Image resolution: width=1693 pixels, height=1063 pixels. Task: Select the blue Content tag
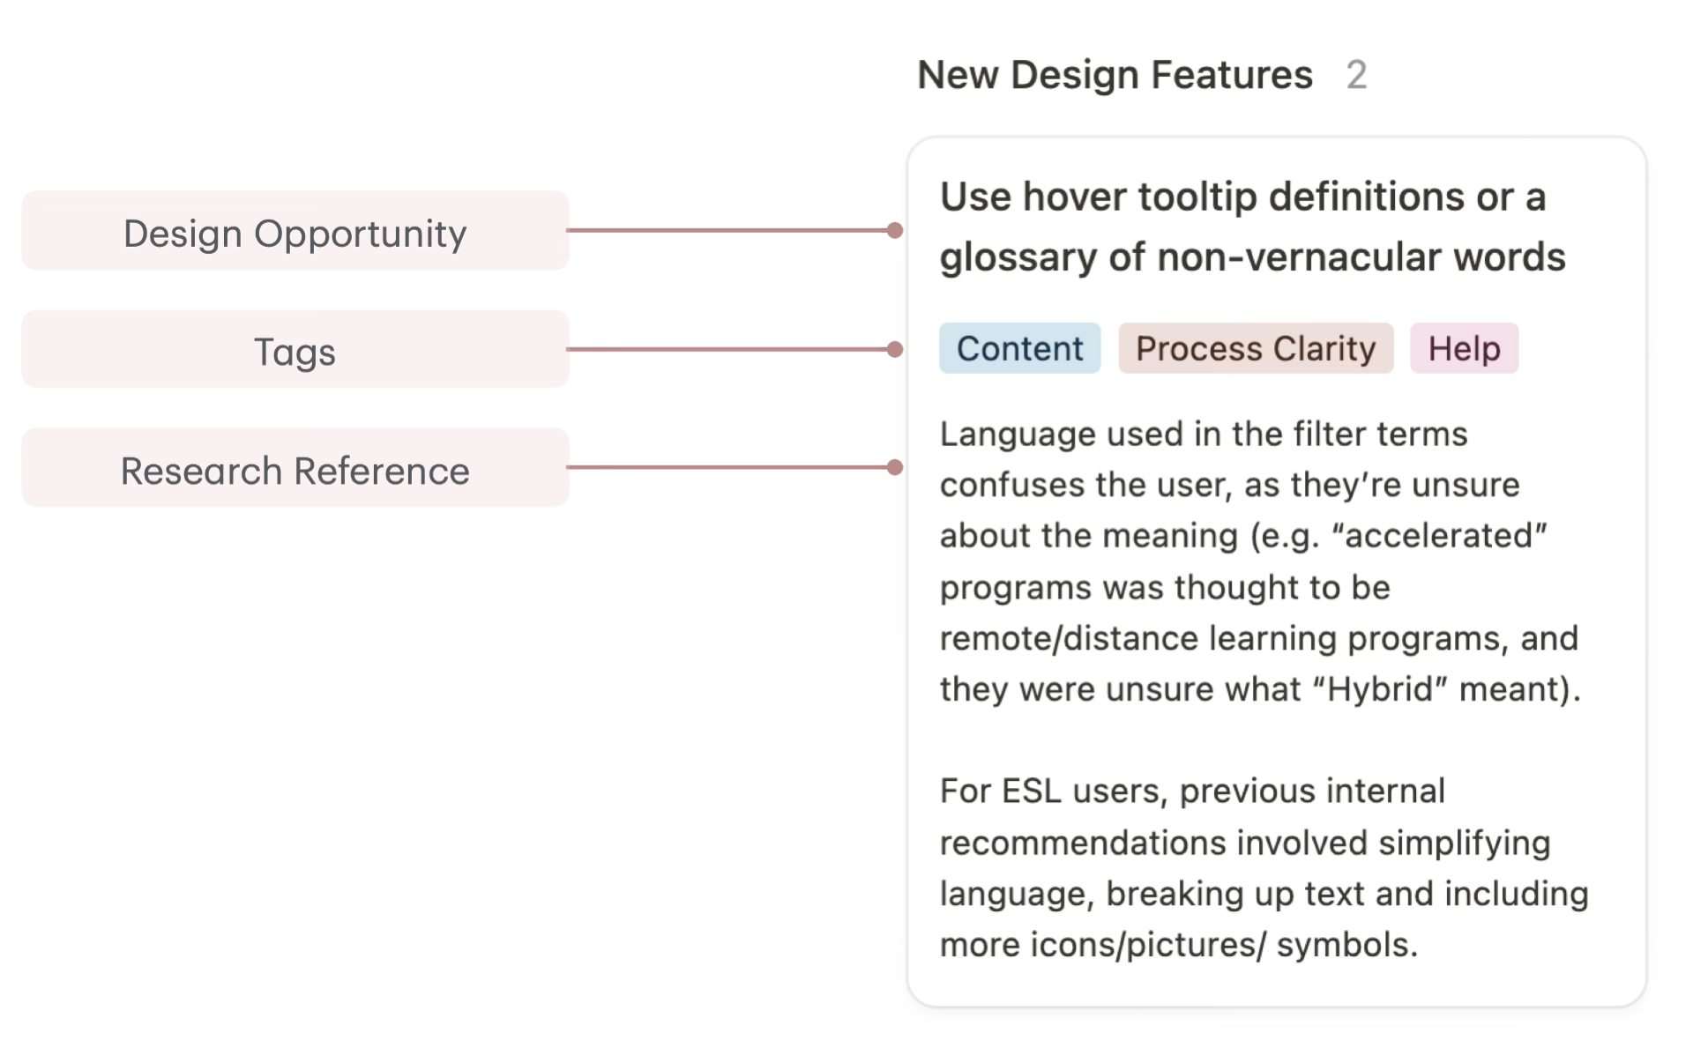[x=1019, y=349]
